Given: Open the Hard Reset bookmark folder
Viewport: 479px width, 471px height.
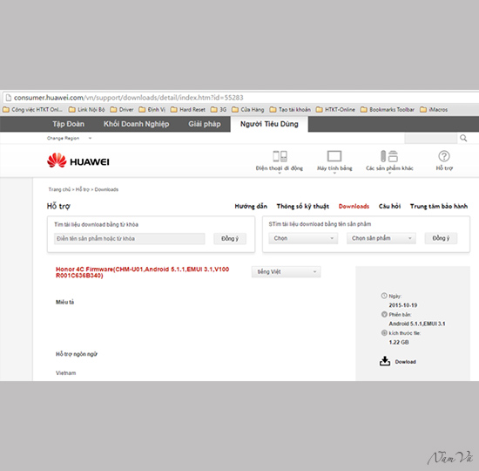Looking at the screenshot, I should pos(187,109).
